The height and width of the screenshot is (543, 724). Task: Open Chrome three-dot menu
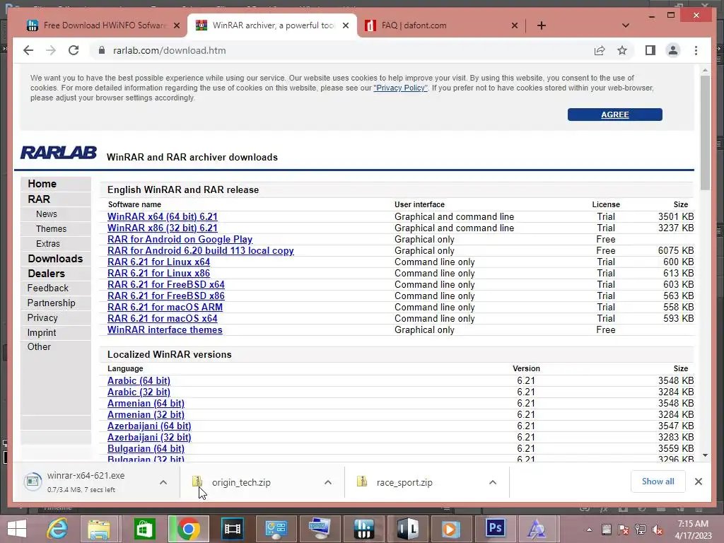pos(696,50)
